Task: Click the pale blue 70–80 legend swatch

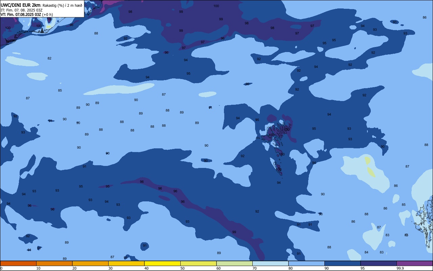Action: [270, 263]
